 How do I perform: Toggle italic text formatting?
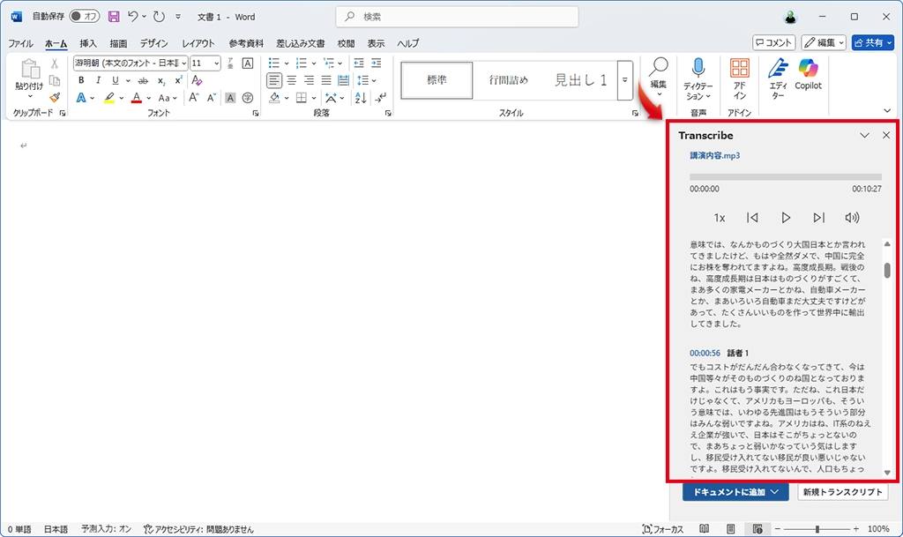click(98, 80)
